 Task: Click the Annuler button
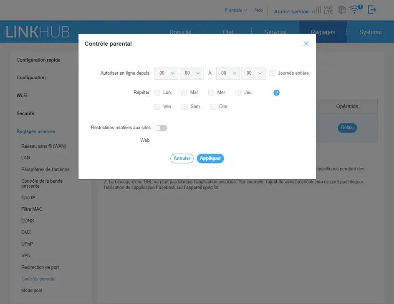pos(182,158)
